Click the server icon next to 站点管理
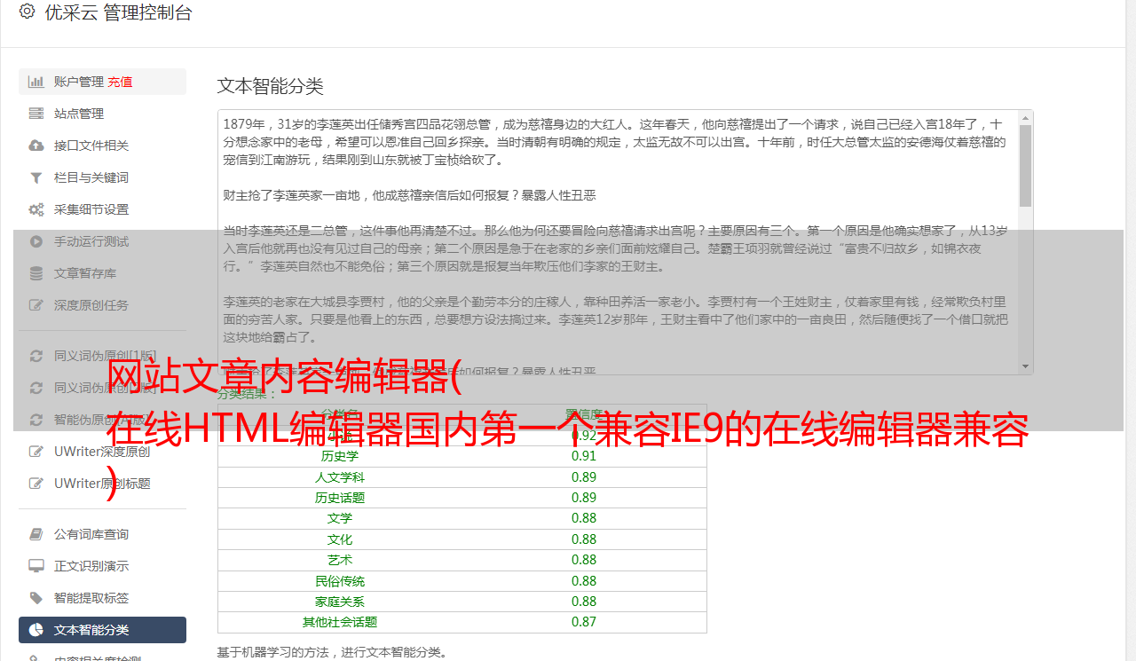The width and height of the screenshot is (1136, 661). (36, 114)
